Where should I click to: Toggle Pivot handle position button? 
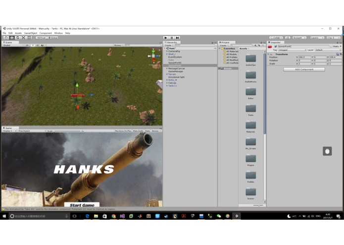tap(41, 38)
